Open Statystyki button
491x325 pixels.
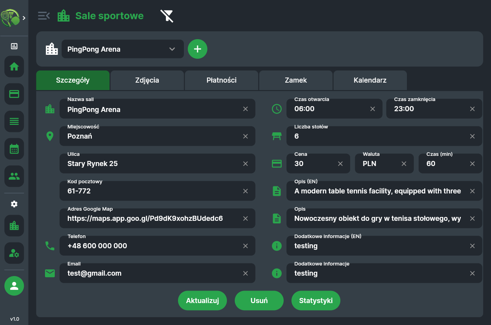pos(316,301)
